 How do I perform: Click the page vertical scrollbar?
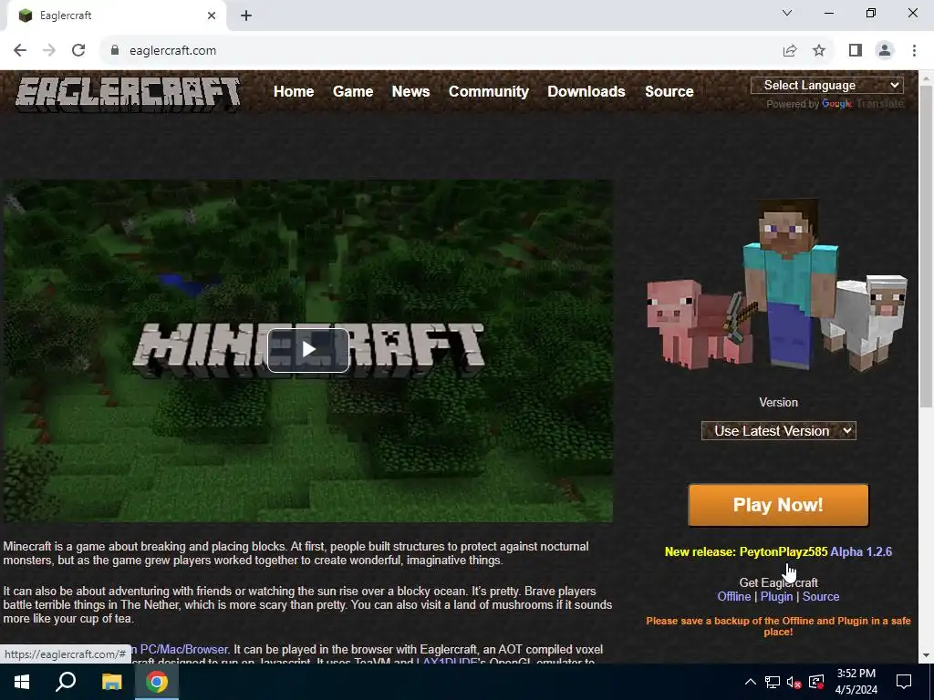(927, 247)
